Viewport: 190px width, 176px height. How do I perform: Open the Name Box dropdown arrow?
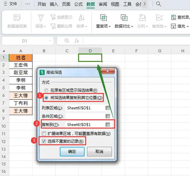point(50,41)
